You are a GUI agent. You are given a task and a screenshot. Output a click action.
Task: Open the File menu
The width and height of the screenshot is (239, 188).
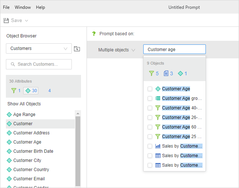tap(6, 7)
